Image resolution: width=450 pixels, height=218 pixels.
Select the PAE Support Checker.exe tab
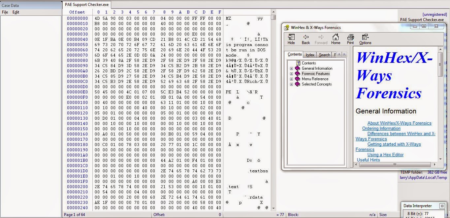pos(86,5)
